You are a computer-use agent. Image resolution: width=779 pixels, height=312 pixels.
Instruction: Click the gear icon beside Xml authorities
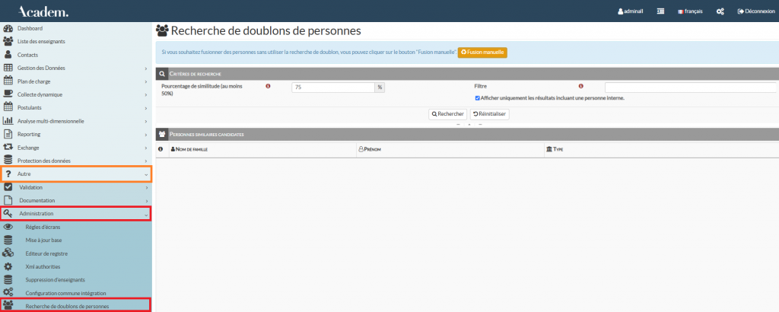tap(8, 266)
